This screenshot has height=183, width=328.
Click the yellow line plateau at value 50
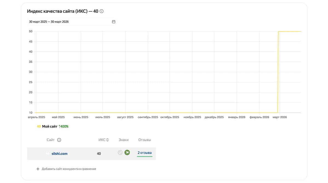point(289,31)
